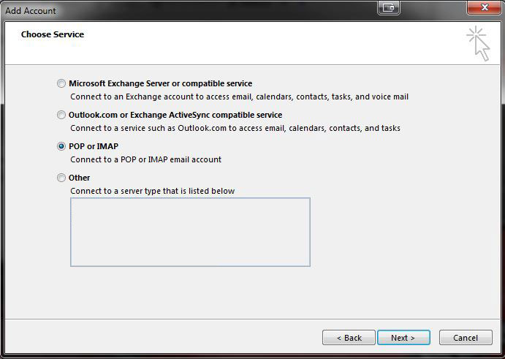Select the POP or IMAP radio button
The width and height of the screenshot is (505, 359).
61,146
